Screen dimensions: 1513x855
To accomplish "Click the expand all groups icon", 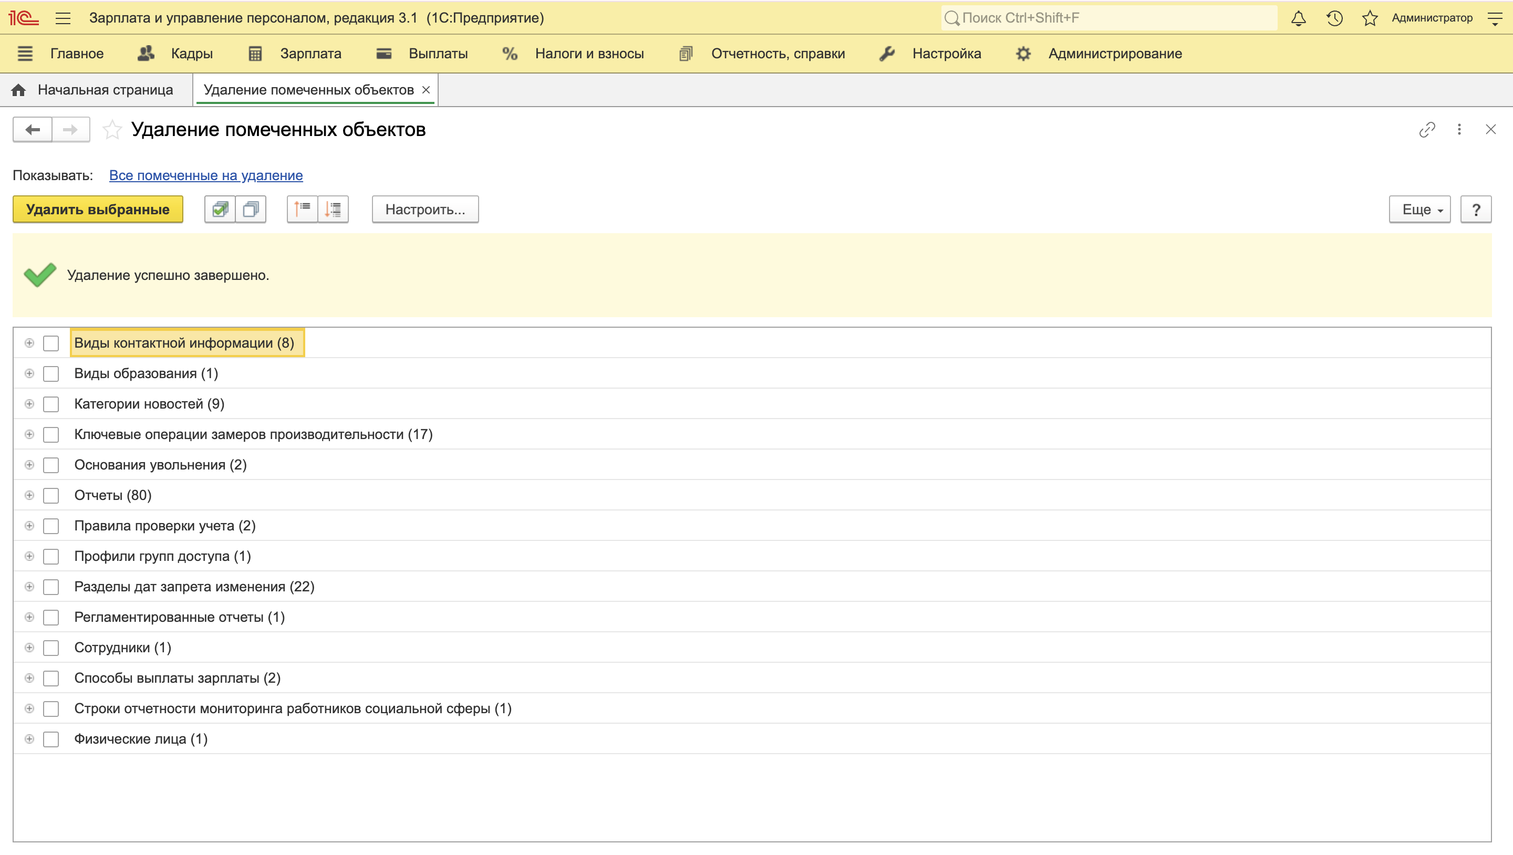I will pyautogui.click(x=333, y=209).
